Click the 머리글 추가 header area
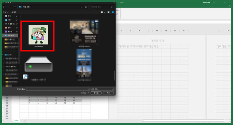 pos(157,41)
